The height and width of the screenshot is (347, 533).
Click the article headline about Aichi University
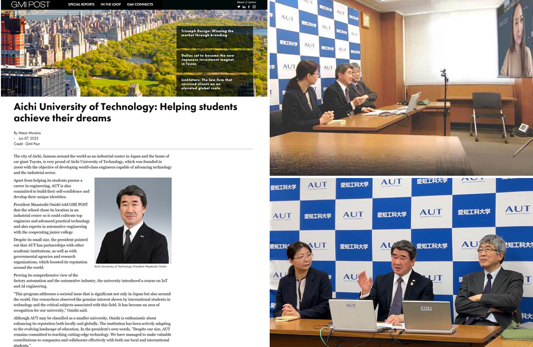[x=126, y=112]
